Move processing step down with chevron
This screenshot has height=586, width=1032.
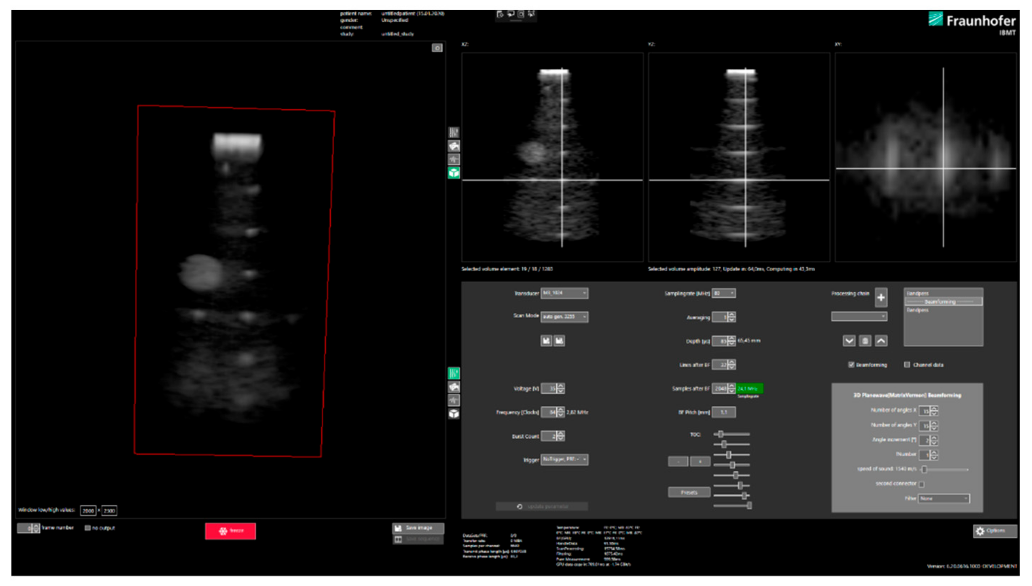[849, 341]
